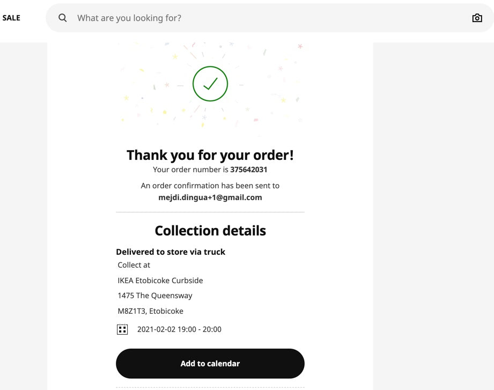494x390 pixels.
Task: Click the confirmation email address mejdi.dingua+1@gmail.com
Action: [x=210, y=197]
